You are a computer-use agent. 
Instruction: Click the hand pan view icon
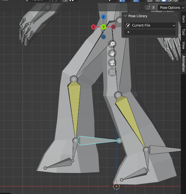click(112, 54)
